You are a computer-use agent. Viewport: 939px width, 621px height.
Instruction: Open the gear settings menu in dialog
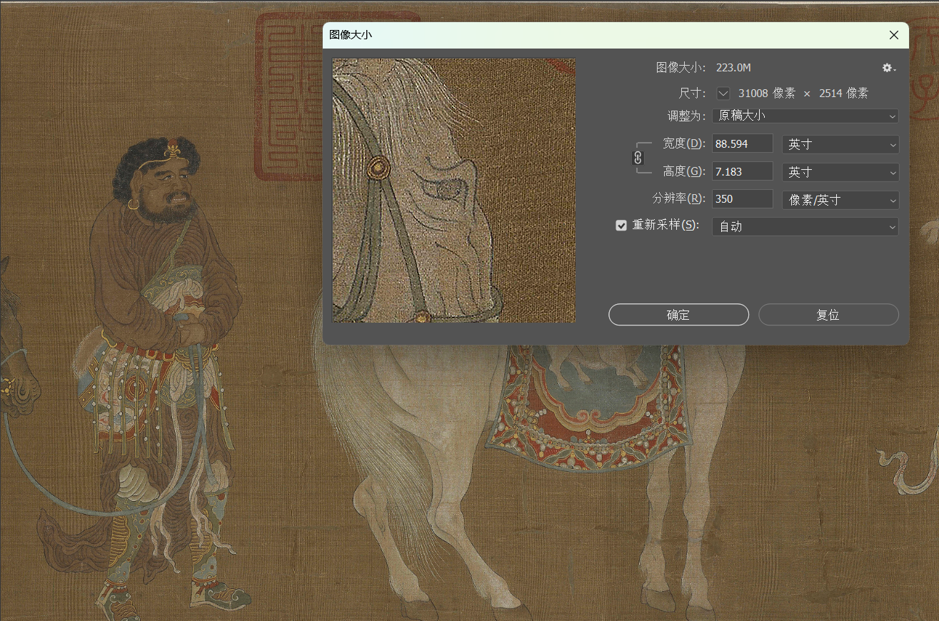tap(888, 68)
